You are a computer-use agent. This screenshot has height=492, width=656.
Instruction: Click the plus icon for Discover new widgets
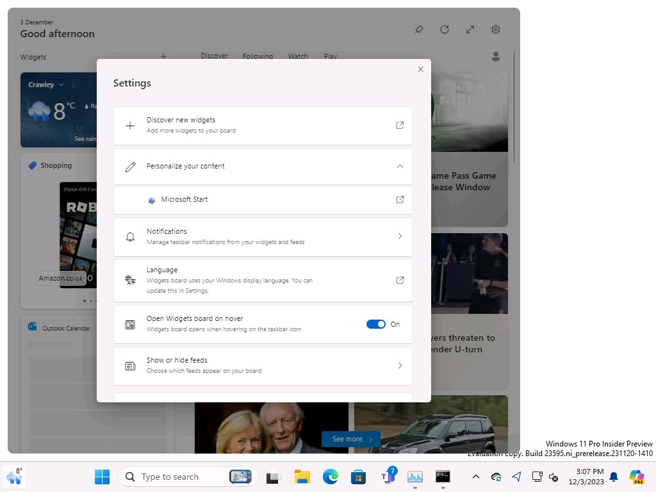(x=130, y=126)
